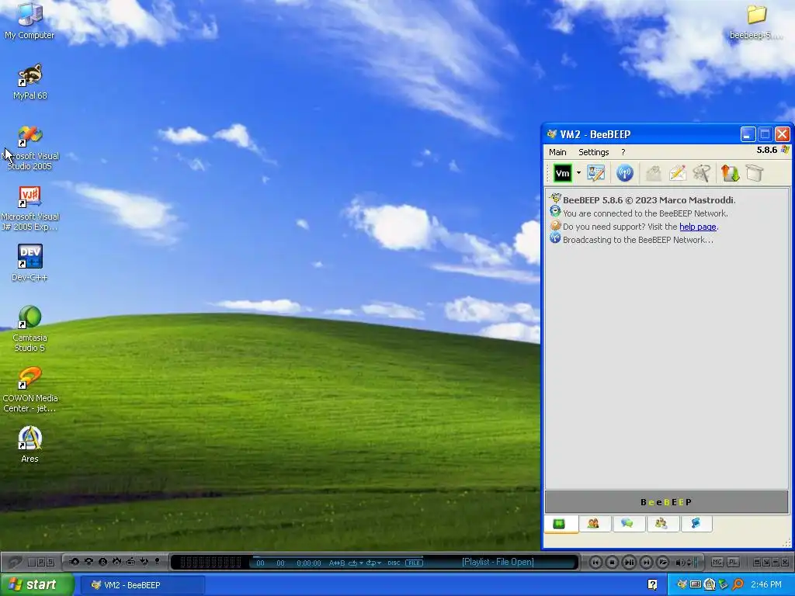The height and width of the screenshot is (596, 795).
Task: Click previous track button in media bar
Action: [x=595, y=562]
